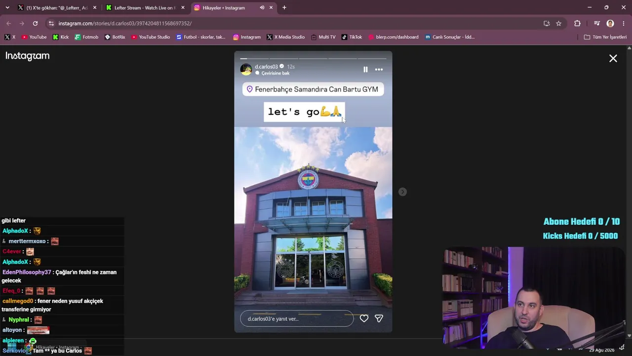Open d.carlos03 profile picture avatar
632x356 pixels.
(246, 70)
